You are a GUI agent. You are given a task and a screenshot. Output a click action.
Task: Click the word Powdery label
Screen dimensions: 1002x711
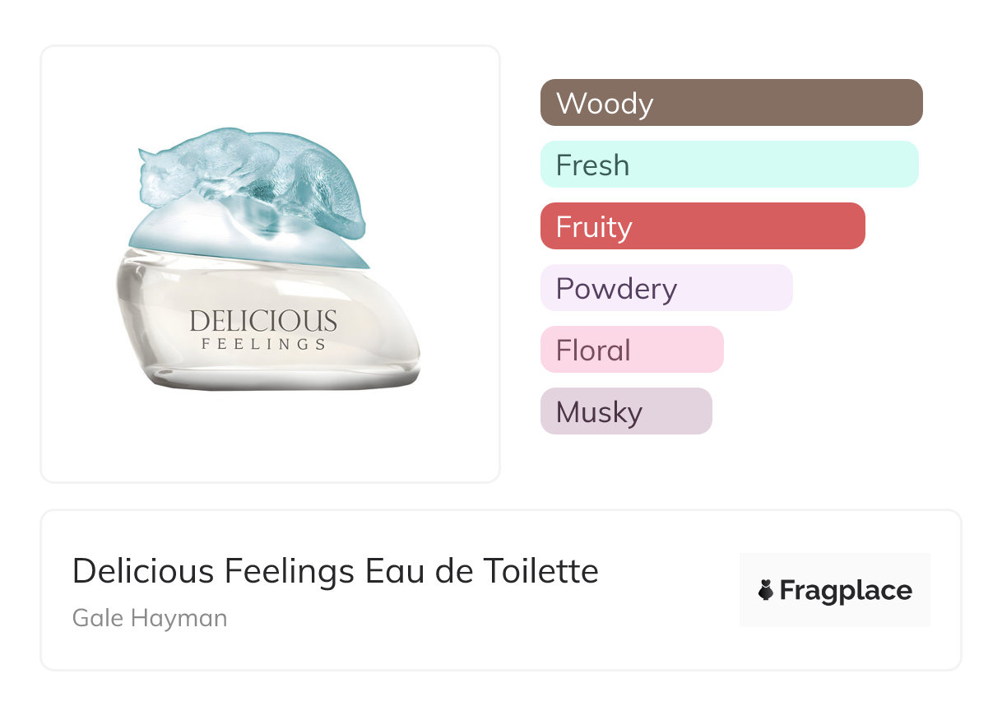[616, 289]
